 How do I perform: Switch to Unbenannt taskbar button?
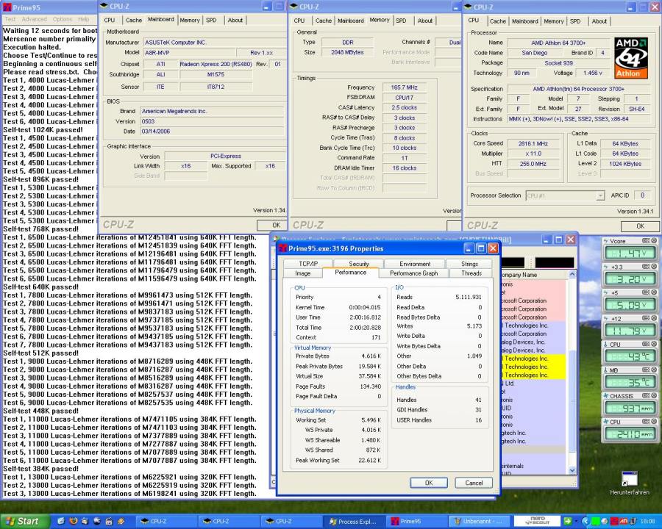click(x=480, y=522)
